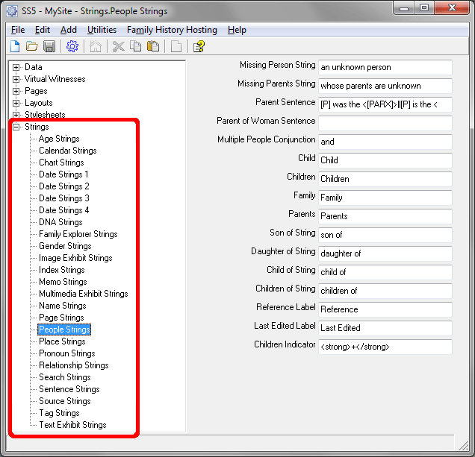Expand the Layouts tree node

[x=16, y=103]
